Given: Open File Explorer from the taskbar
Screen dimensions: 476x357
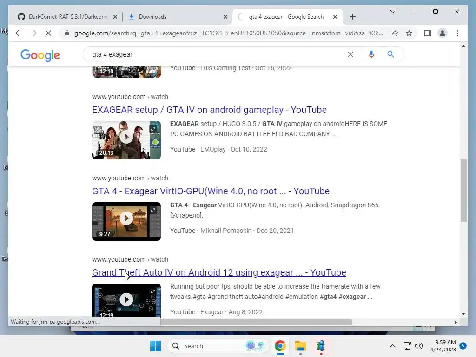Looking at the screenshot, I should tap(300, 346).
